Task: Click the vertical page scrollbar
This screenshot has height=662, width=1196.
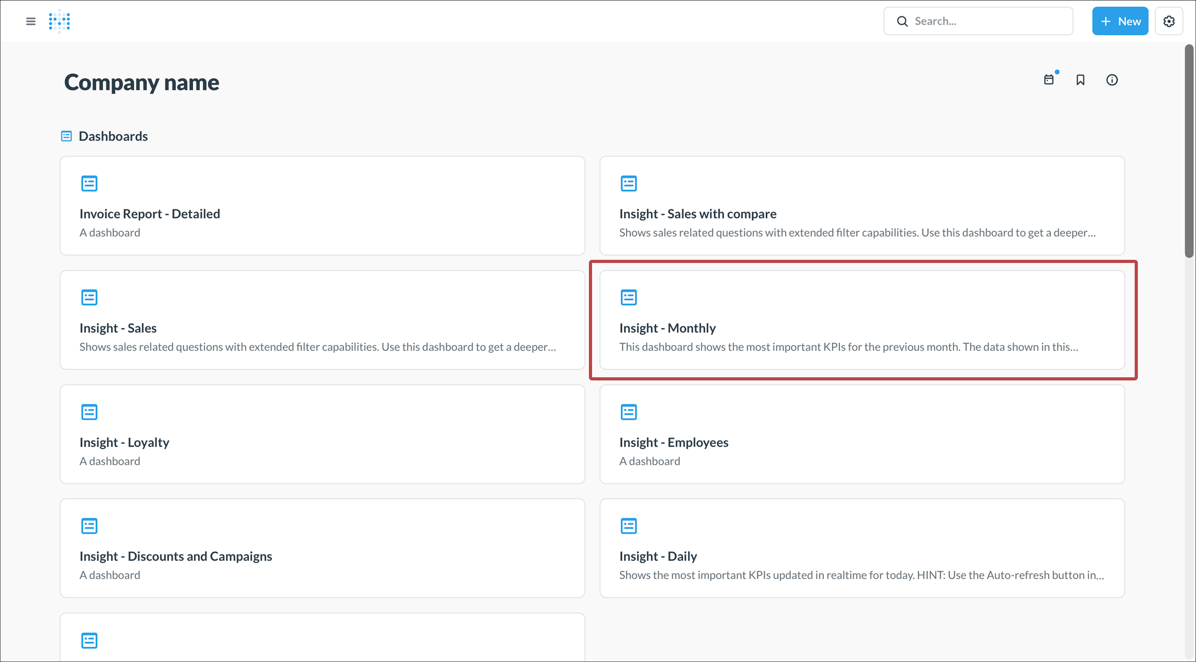Action: coord(1188,151)
